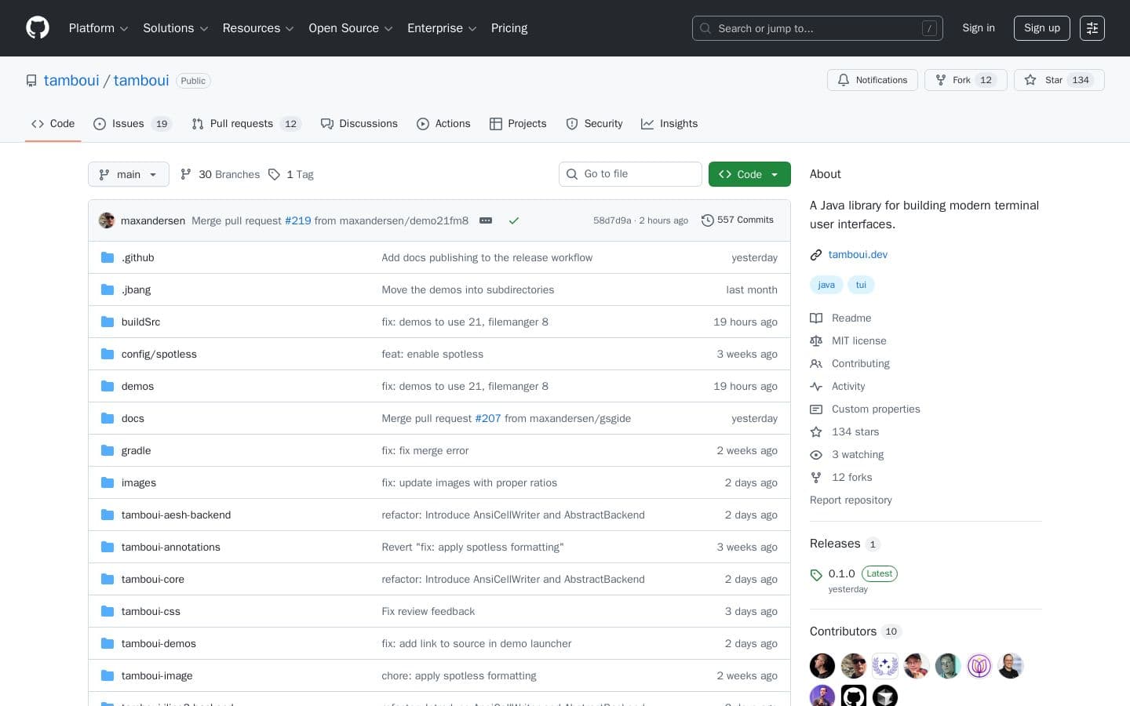The image size is (1130, 706).
Task: Open the Readme via the book icon
Action: tap(816, 318)
